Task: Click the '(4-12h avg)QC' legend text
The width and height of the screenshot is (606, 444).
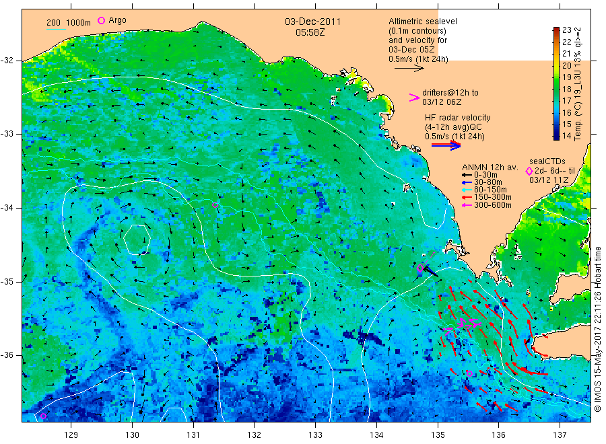Action: click(453, 127)
